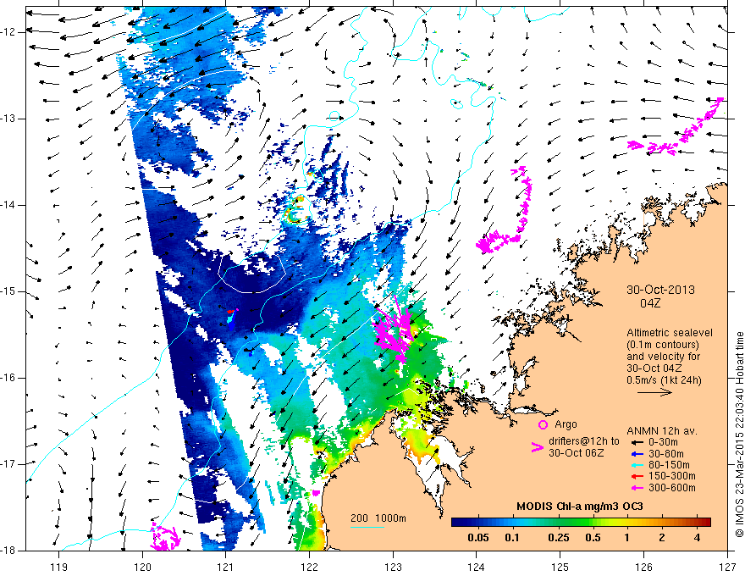745x576 pixels.
Task: Click the colorbar tick label 2
Action: coord(662,538)
